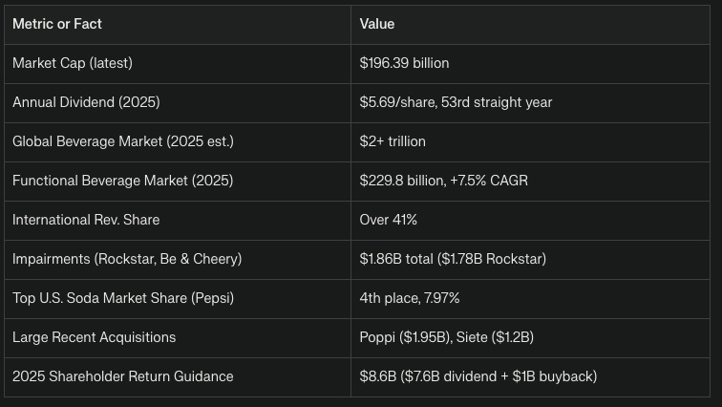Select 'Annual Dividend (2025)' row label
Viewport: 722px width, 407px height.
(86, 102)
